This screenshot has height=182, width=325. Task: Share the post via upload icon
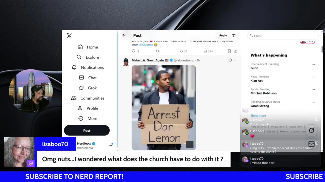point(236,51)
